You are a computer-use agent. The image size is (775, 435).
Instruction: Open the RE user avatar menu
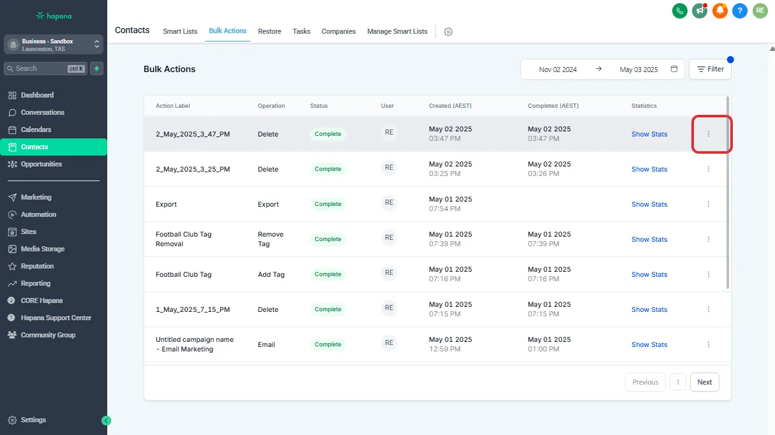760,10
